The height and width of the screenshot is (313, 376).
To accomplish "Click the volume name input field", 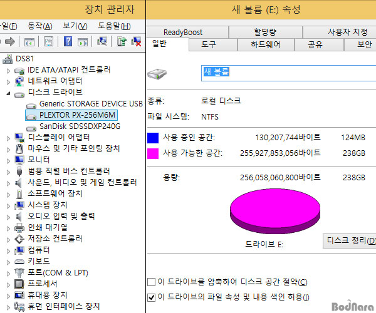I will pos(288,73).
